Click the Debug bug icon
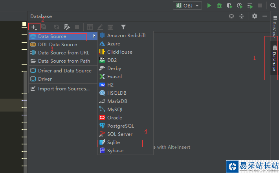The width and height of the screenshot is (279, 173). tap(219, 5)
